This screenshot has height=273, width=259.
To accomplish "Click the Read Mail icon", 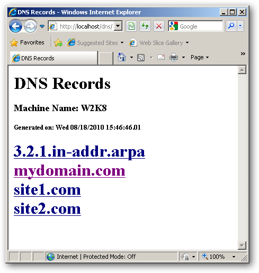I will coord(161,57).
